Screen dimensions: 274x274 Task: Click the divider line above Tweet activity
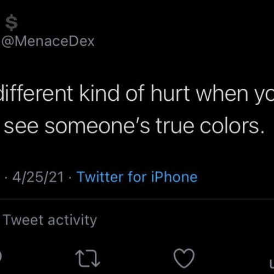click(x=137, y=198)
